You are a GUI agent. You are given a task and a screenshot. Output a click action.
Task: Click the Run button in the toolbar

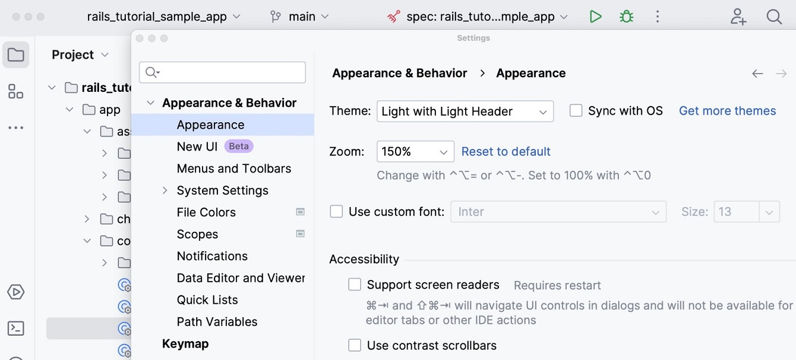(x=595, y=17)
